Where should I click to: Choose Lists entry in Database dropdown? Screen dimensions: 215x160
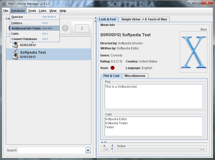35,34
